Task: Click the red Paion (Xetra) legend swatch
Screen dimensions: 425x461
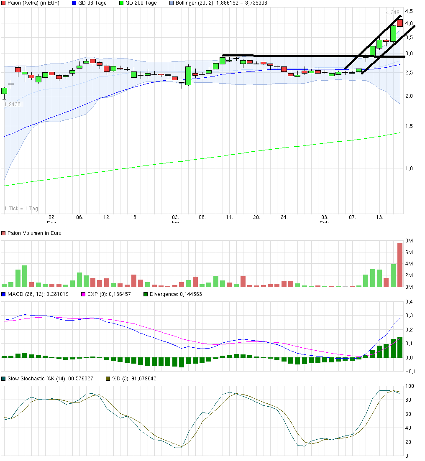Action: pos(3,3)
